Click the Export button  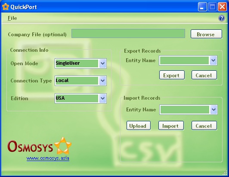(172, 75)
